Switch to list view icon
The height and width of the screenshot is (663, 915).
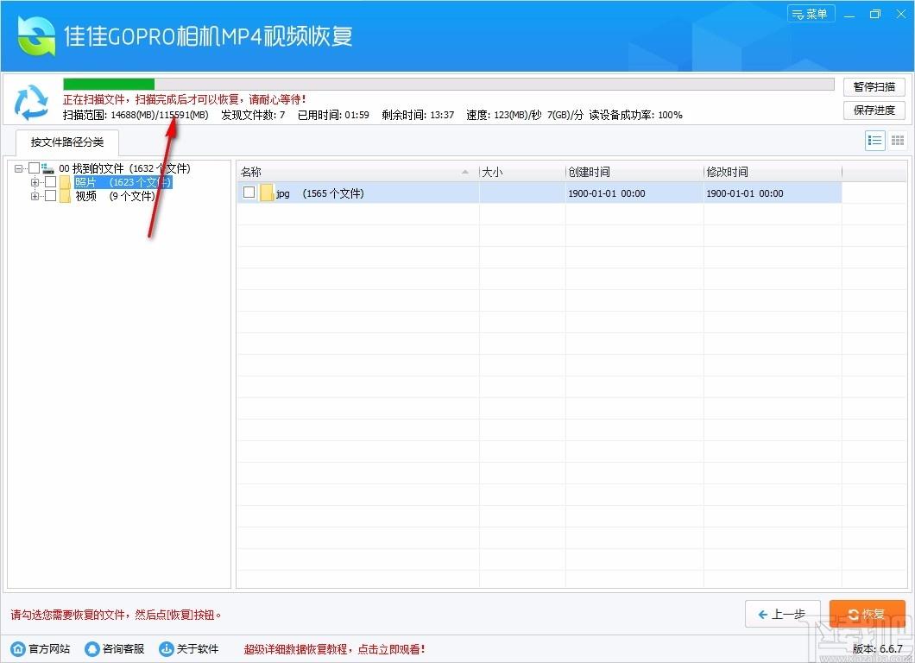coord(874,141)
